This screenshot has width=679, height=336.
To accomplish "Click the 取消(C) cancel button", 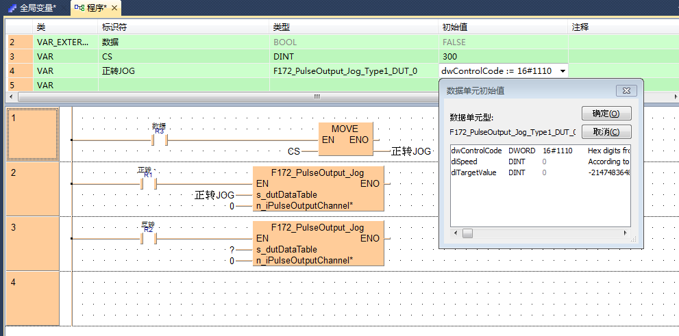I will (x=606, y=132).
